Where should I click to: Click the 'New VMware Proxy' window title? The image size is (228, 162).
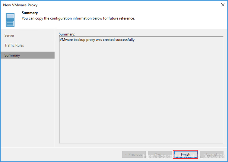pos(20,5)
